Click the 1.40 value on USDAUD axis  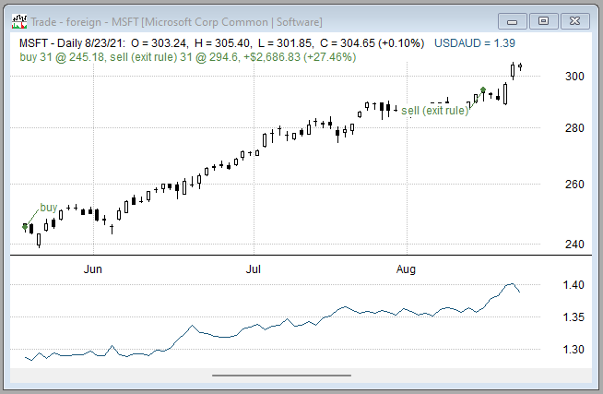click(x=573, y=286)
